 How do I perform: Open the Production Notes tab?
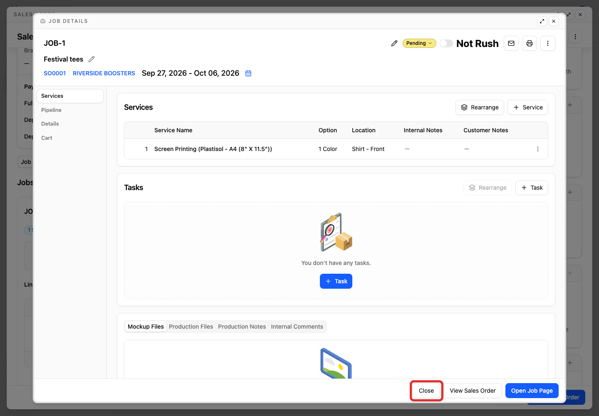242,327
